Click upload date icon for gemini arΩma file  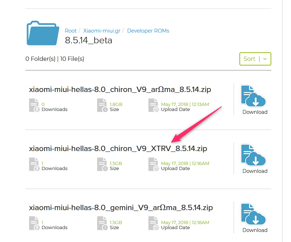coord(153,224)
